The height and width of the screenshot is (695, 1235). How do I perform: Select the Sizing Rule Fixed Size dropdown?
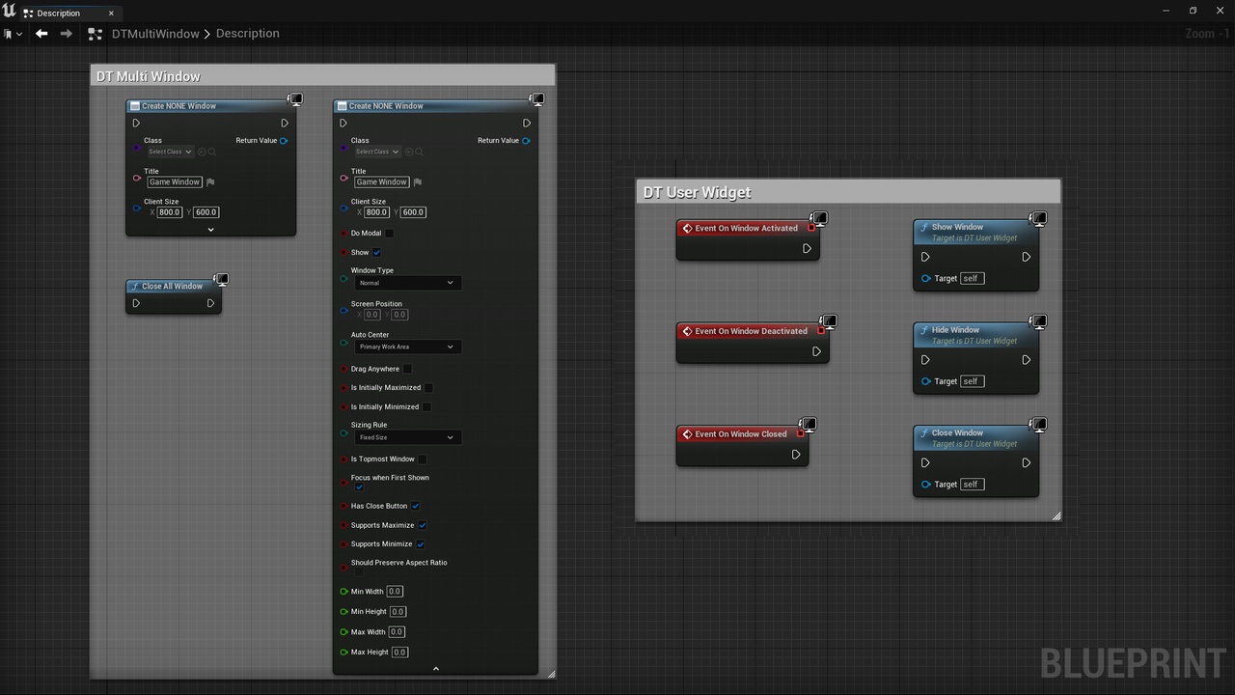point(406,437)
